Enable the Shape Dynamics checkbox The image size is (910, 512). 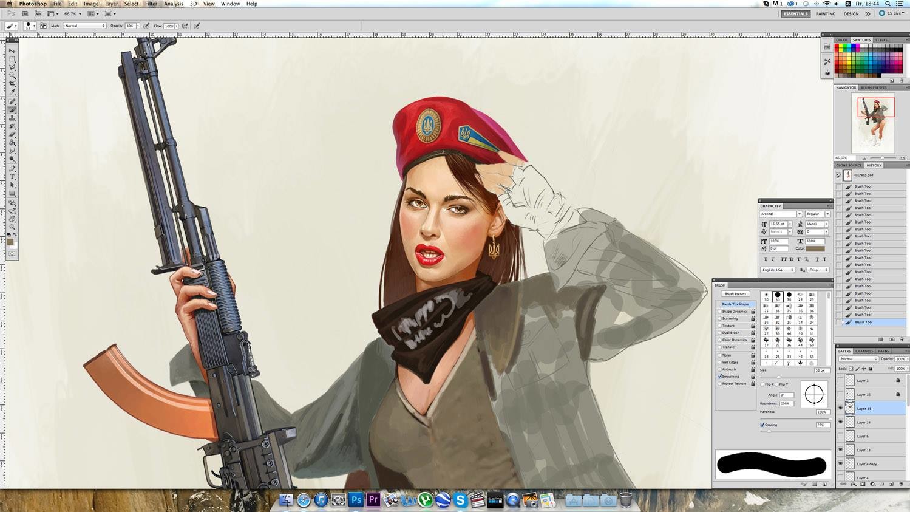click(x=720, y=312)
